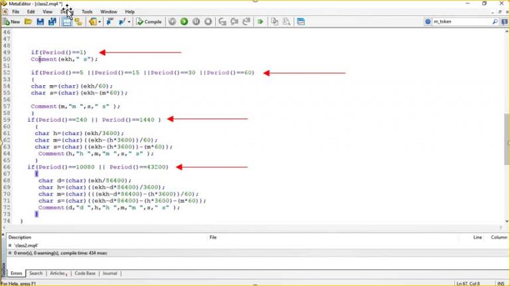The image size is (510, 286).
Task: Click the INS indicator in status bar
Action: [501, 283]
